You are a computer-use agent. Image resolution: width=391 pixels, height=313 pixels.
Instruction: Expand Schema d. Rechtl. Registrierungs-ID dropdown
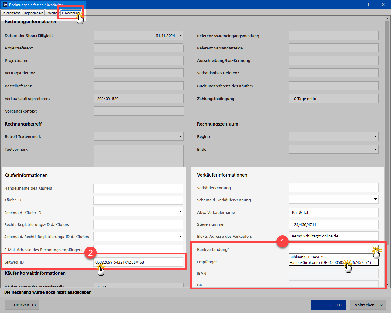tap(180, 236)
